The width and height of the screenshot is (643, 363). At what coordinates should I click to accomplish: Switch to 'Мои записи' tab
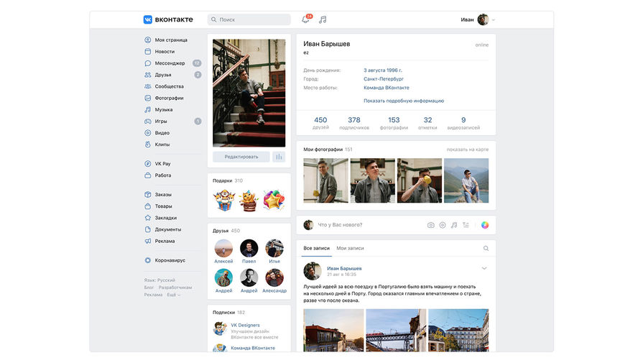[350, 248]
